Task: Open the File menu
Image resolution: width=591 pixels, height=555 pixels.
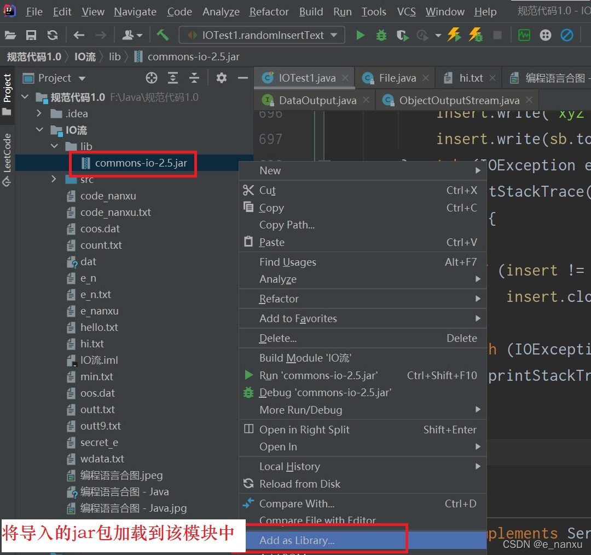Action: (x=34, y=12)
